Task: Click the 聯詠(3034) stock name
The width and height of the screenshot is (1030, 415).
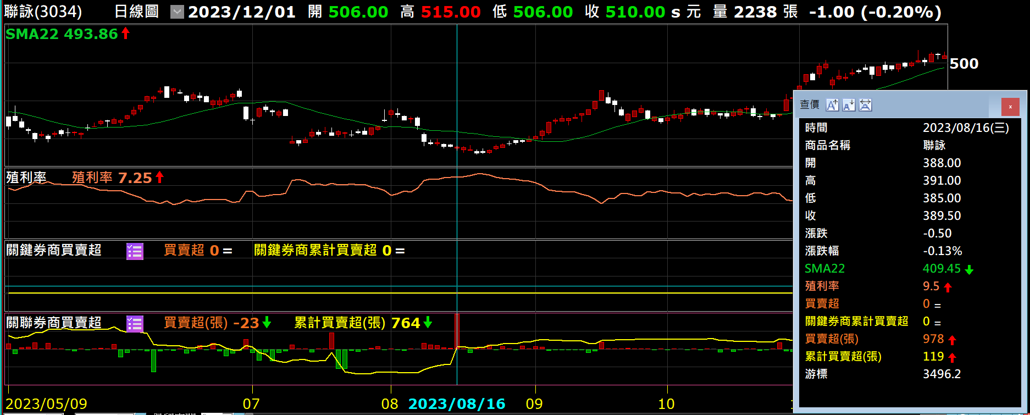Action: coord(43,12)
